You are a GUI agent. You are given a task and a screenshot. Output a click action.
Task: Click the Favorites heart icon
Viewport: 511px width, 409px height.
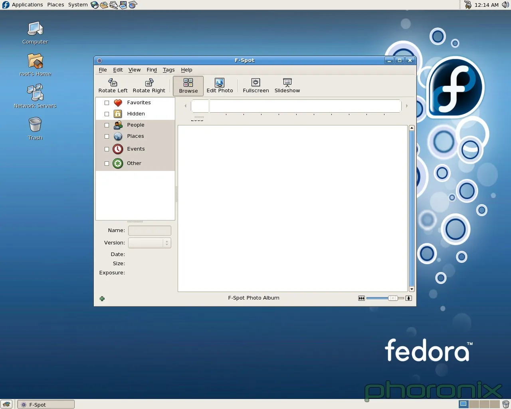tap(118, 103)
